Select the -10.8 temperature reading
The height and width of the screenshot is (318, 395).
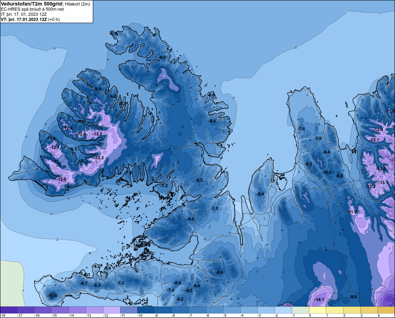[x=53, y=295]
